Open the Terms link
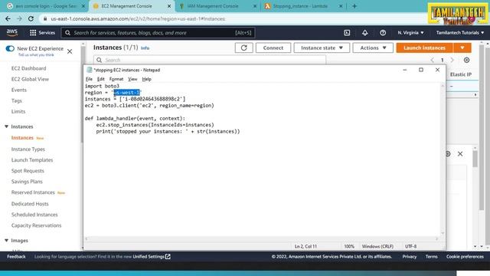490x276 pixels. tap(431, 257)
